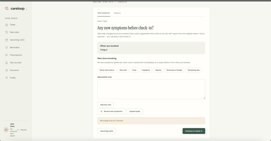Viewport: 271px width, 141px height.
Task: Click the 'Add another note' label
Action: pyautogui.click(x=104, y=77)
